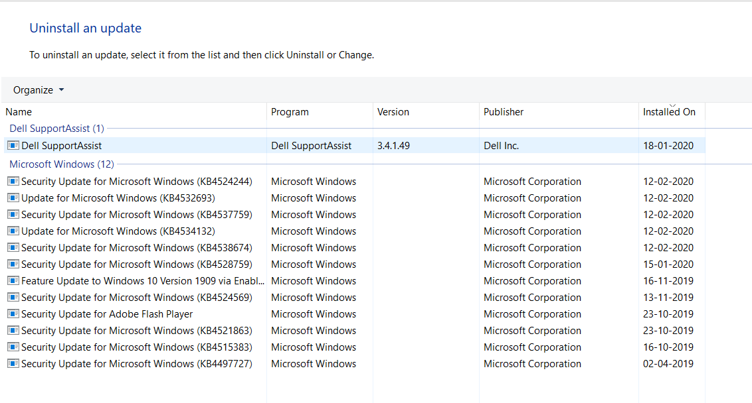
Task: Select the Dell SupportAssist update name
Action: 61,146
